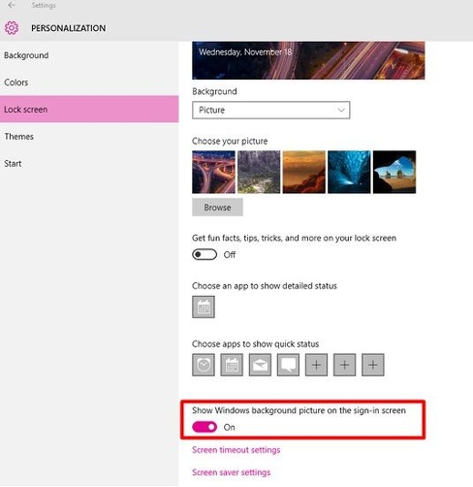Open the Colors settings page
Image resolution: width=473 pixels, height=487 pixels.
[89, 82]
